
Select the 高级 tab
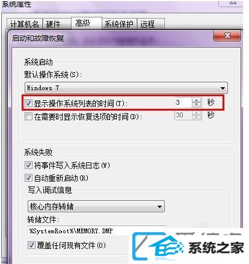tap(87, 23)
